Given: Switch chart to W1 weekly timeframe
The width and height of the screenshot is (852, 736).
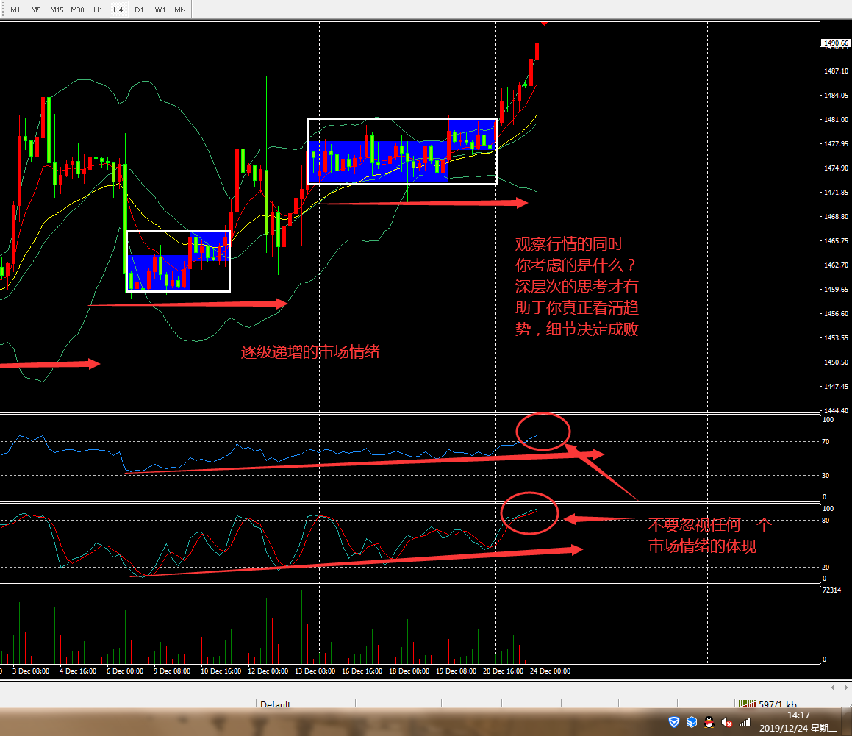Looking at the screenshot, I should [x=160, y=10].
